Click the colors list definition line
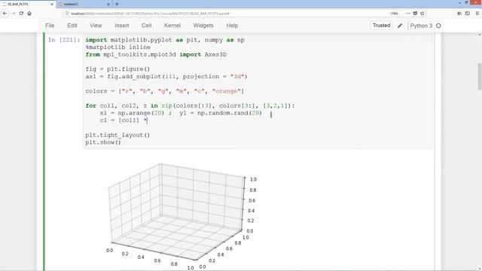This screenshot has height=271, width=482. click(165, 91)
